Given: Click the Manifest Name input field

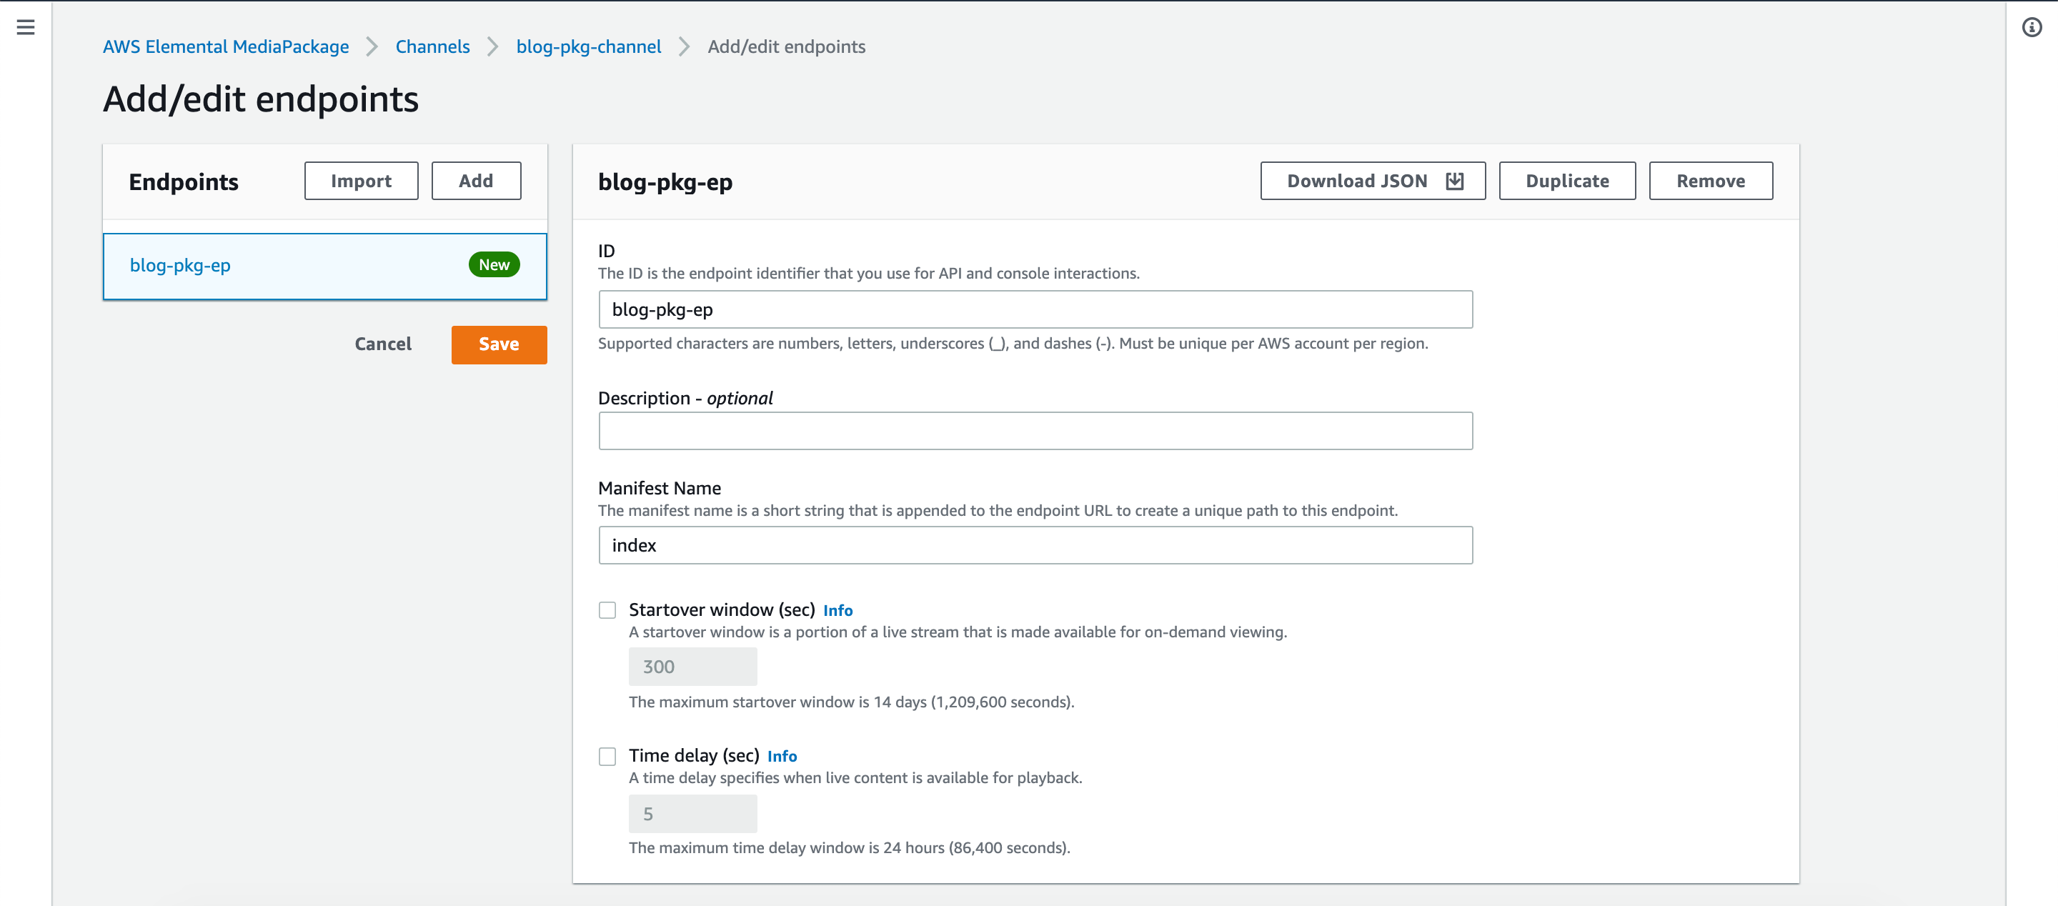Looking at the screenshot, I should point(1035,545).
